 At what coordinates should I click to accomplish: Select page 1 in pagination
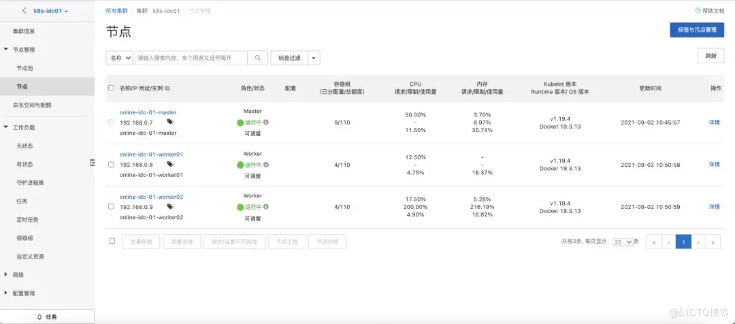pos(683,242)
